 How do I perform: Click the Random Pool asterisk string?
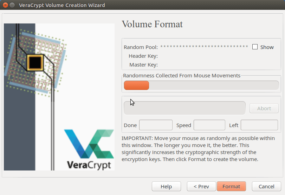(204, 47)
